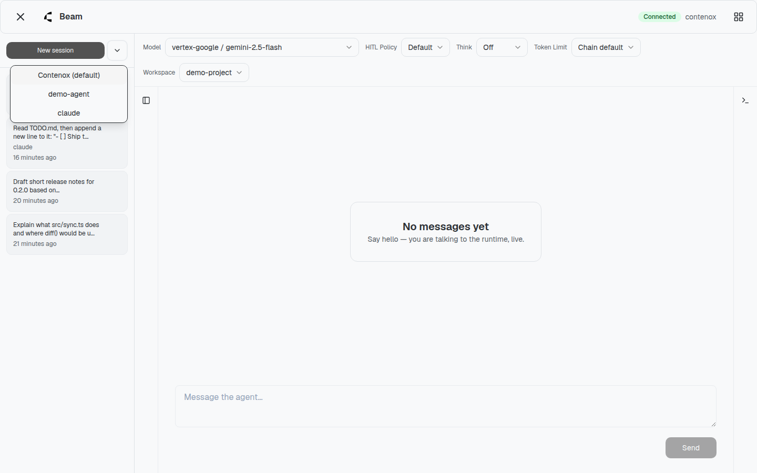
Task: Toggle the sidebar panel icon
Action: tap(146, 100)
